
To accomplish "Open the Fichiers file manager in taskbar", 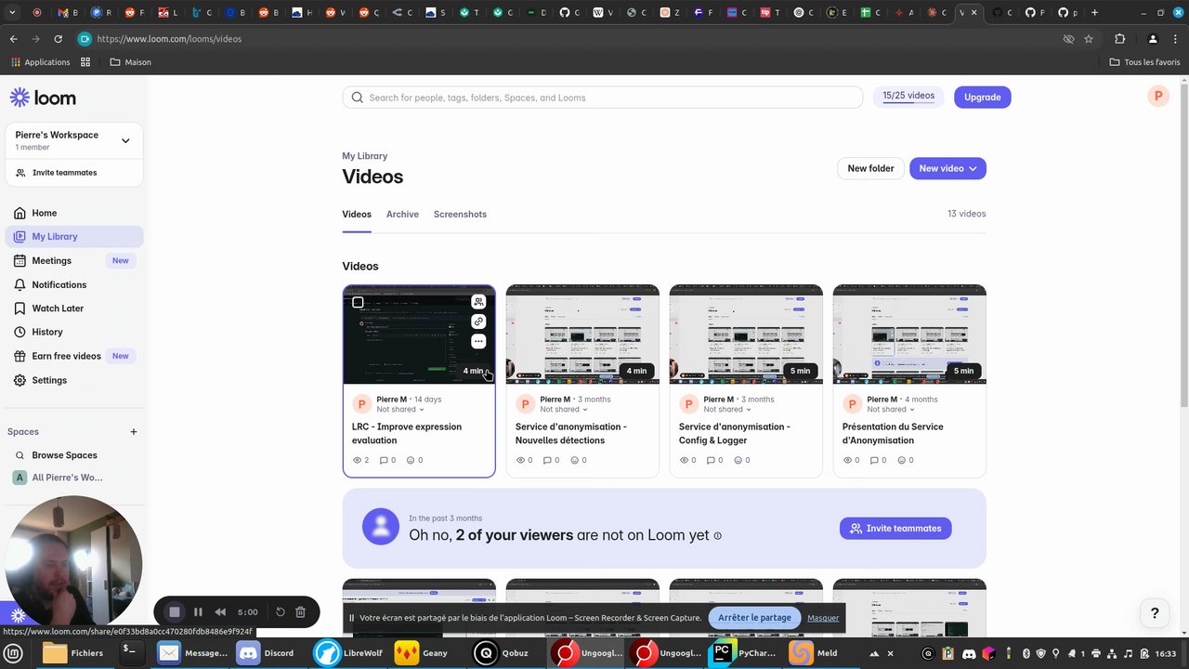I will pos(74,653).
